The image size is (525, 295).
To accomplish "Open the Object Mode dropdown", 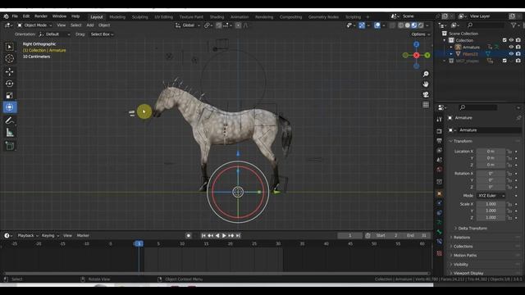I will [34, 25].
